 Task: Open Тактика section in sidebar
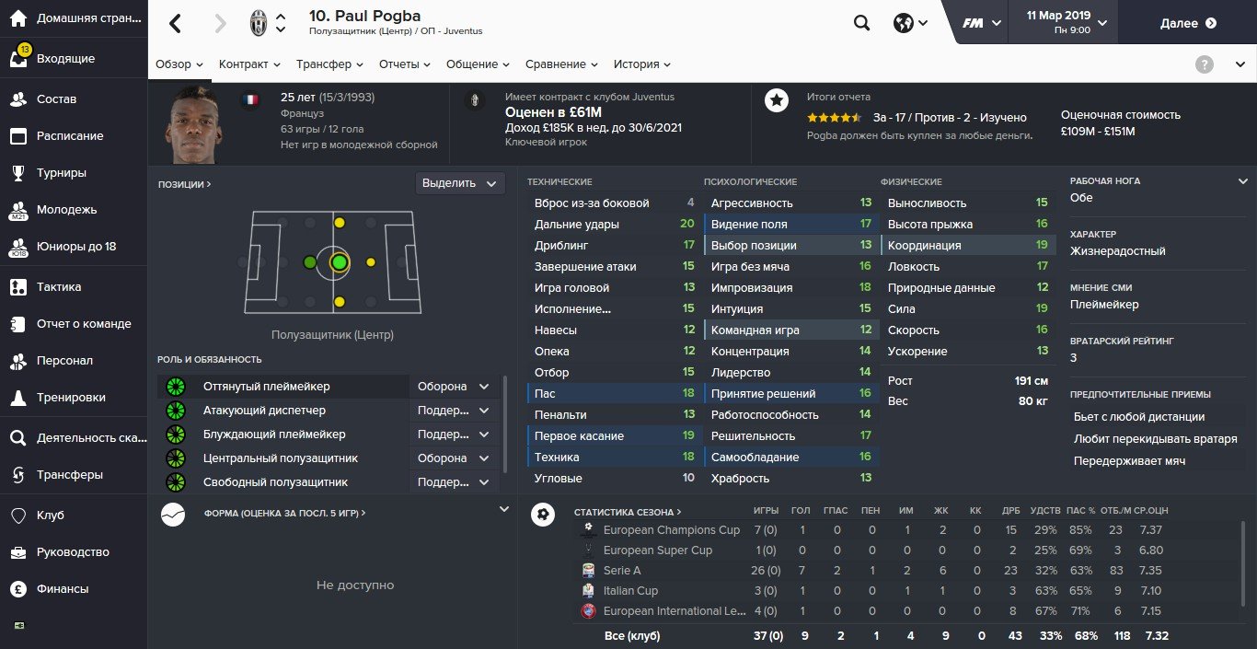[59, 287]
